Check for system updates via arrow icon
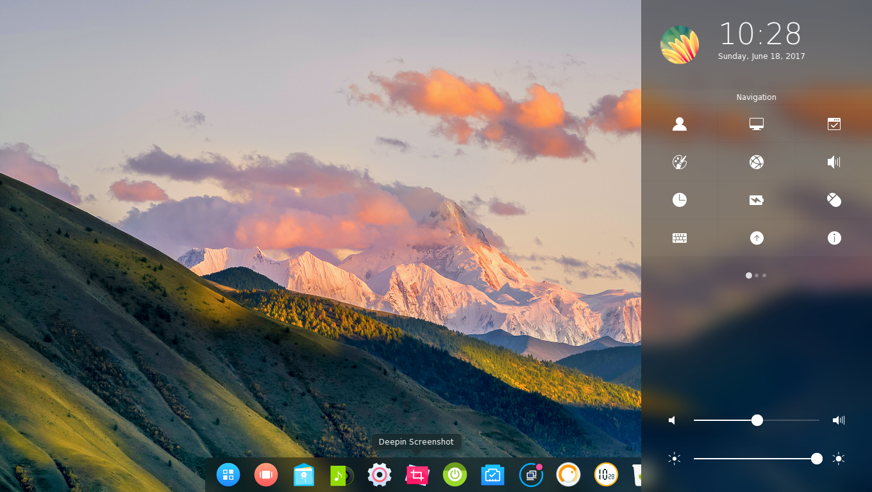872x492 pixels. point(757,238)
